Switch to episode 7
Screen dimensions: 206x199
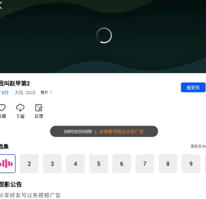click(145, 163)
